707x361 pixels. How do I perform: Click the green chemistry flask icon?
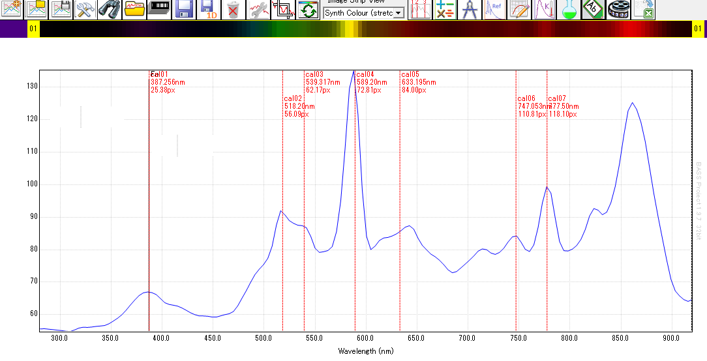click(x=569, y=9)
